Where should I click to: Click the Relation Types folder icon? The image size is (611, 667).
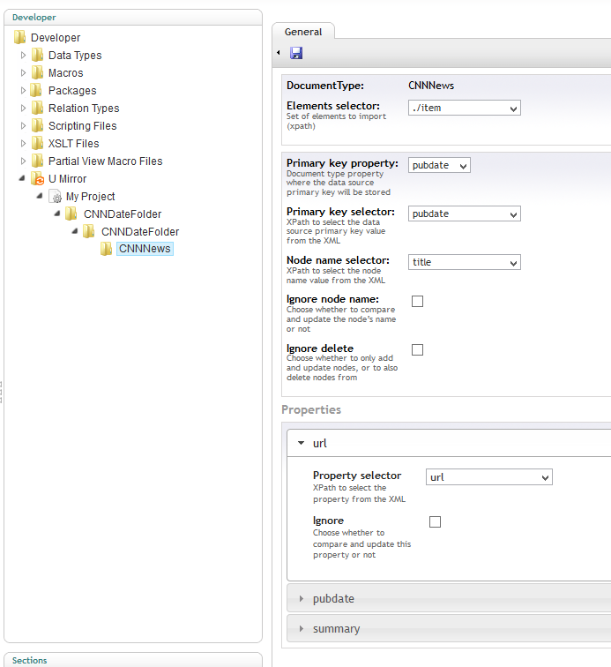(37, 108)
